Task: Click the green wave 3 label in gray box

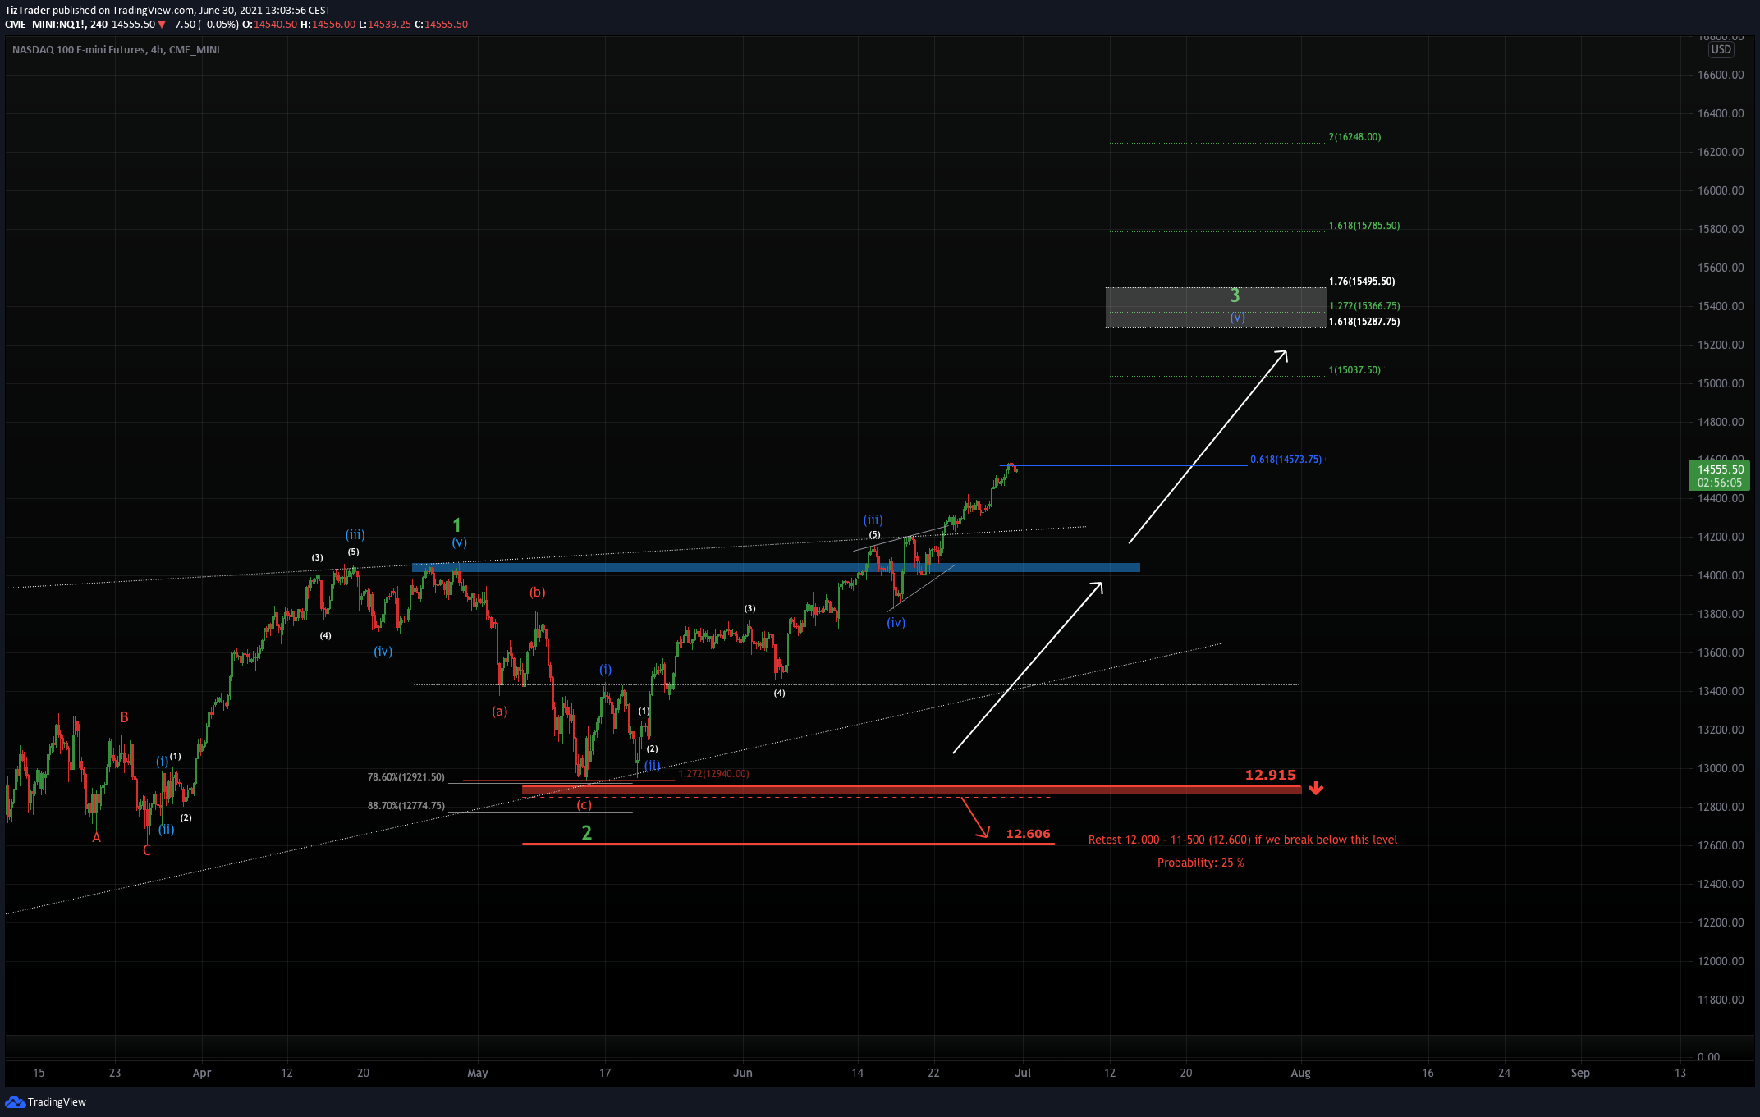Action: [x=1235, y=295]
